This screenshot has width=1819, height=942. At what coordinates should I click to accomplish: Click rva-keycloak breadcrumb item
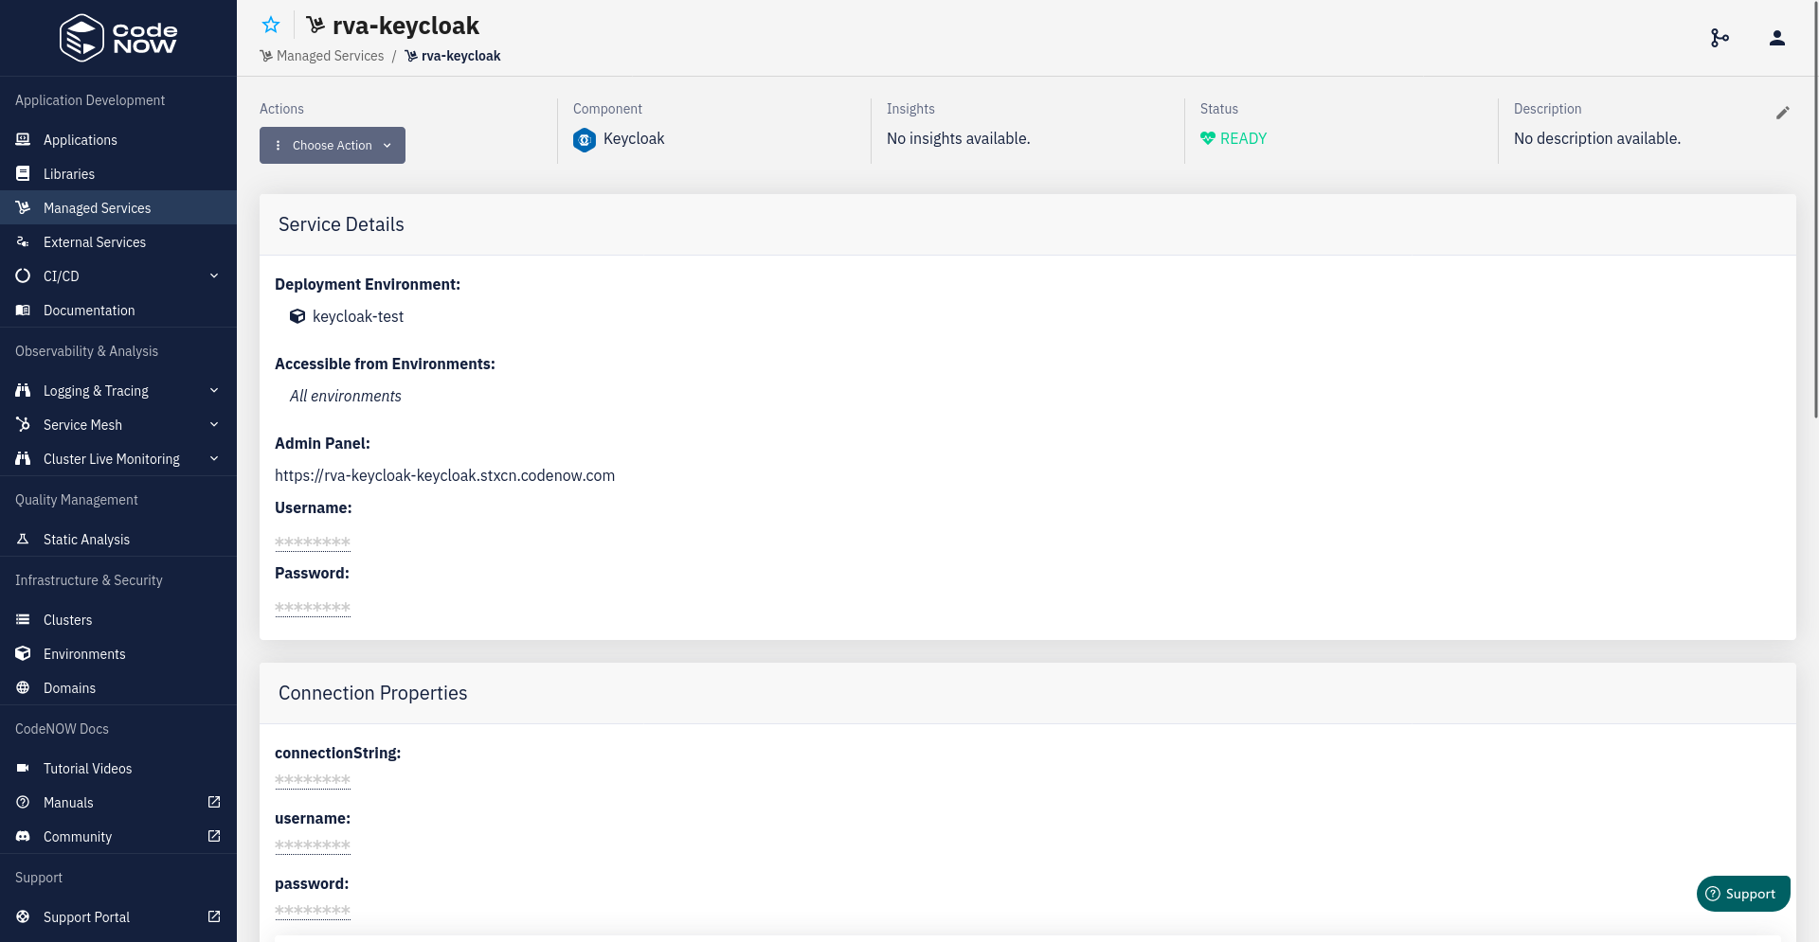453,56
